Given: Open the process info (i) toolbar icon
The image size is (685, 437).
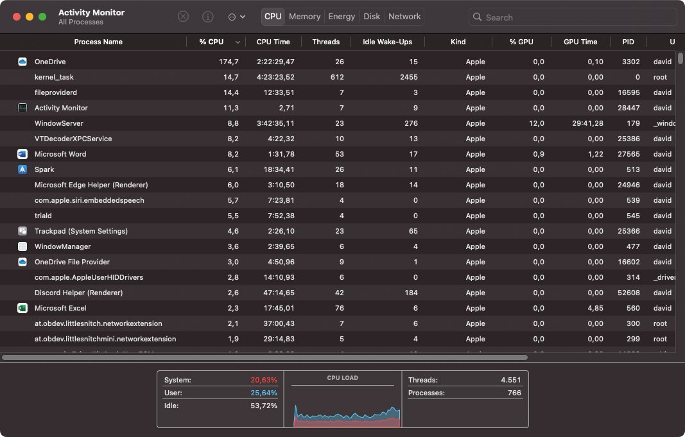Looking at the screenshot, I should click(207, 17).
